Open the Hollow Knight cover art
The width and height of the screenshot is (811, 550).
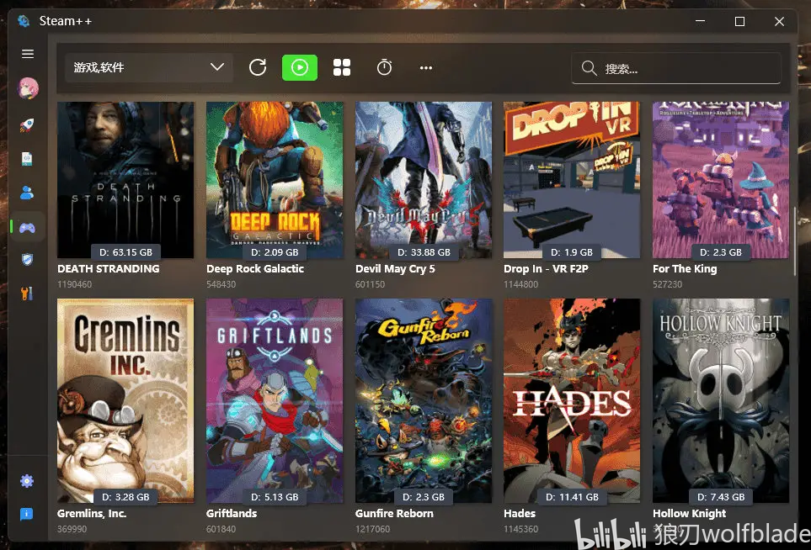[721, 401]
